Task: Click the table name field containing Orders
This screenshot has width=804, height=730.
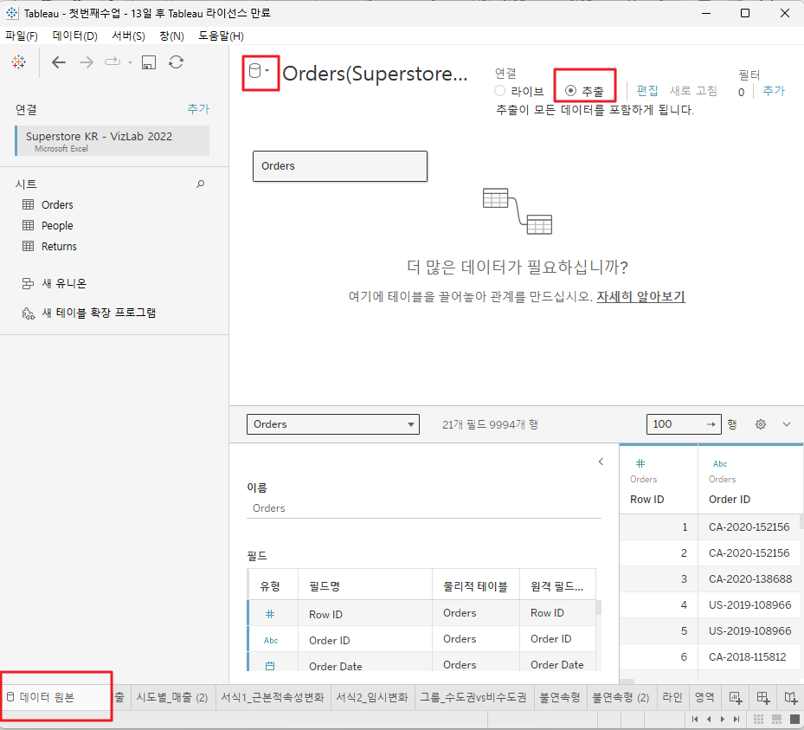Action: coord(424,507)
